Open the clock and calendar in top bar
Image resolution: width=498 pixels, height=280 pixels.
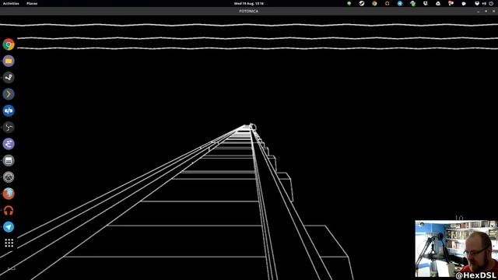249,3
